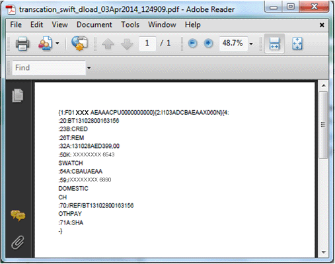This screenshot has height=264, width=335.
Task: Open the Comments panel icon
Action: pyautogui.click(x=18, y=215)
